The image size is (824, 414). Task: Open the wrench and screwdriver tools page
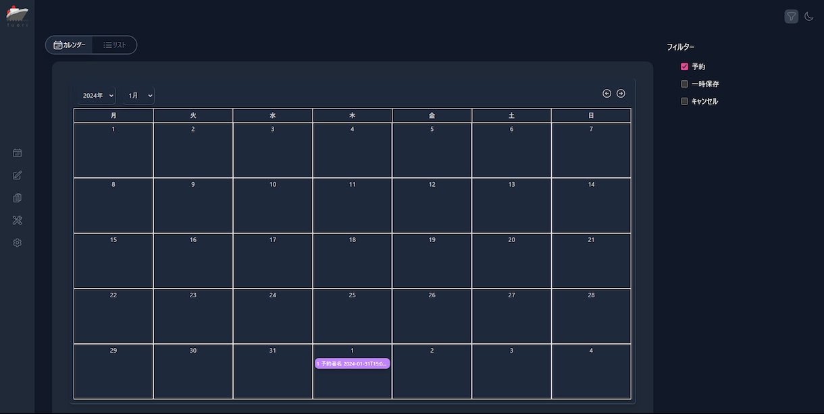click(x=18, y=220)
